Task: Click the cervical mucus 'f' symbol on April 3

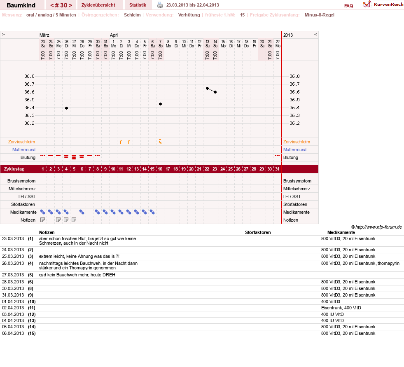Action: point(128,142)
